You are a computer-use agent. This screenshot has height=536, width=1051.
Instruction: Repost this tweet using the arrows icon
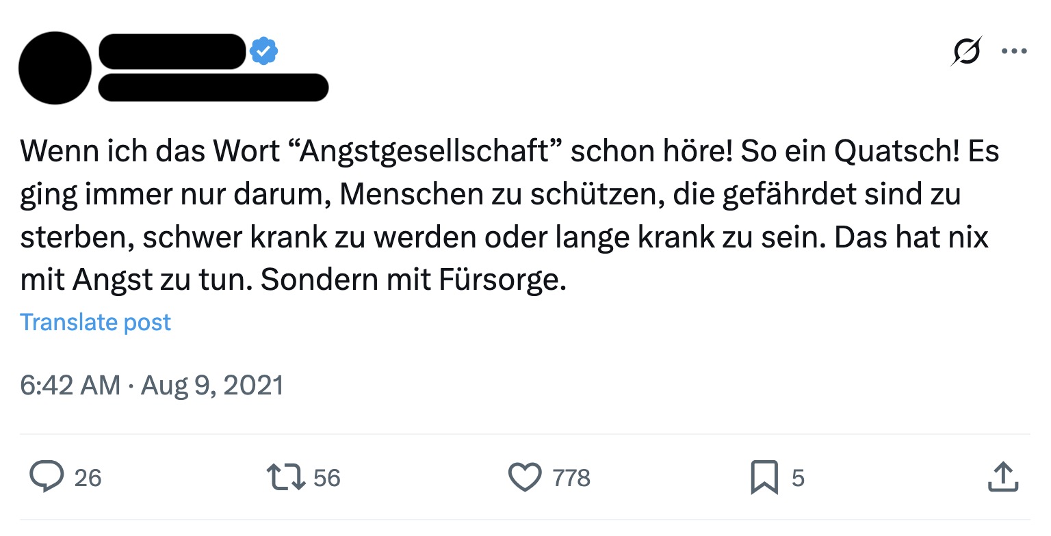click(x=286, y=477)
